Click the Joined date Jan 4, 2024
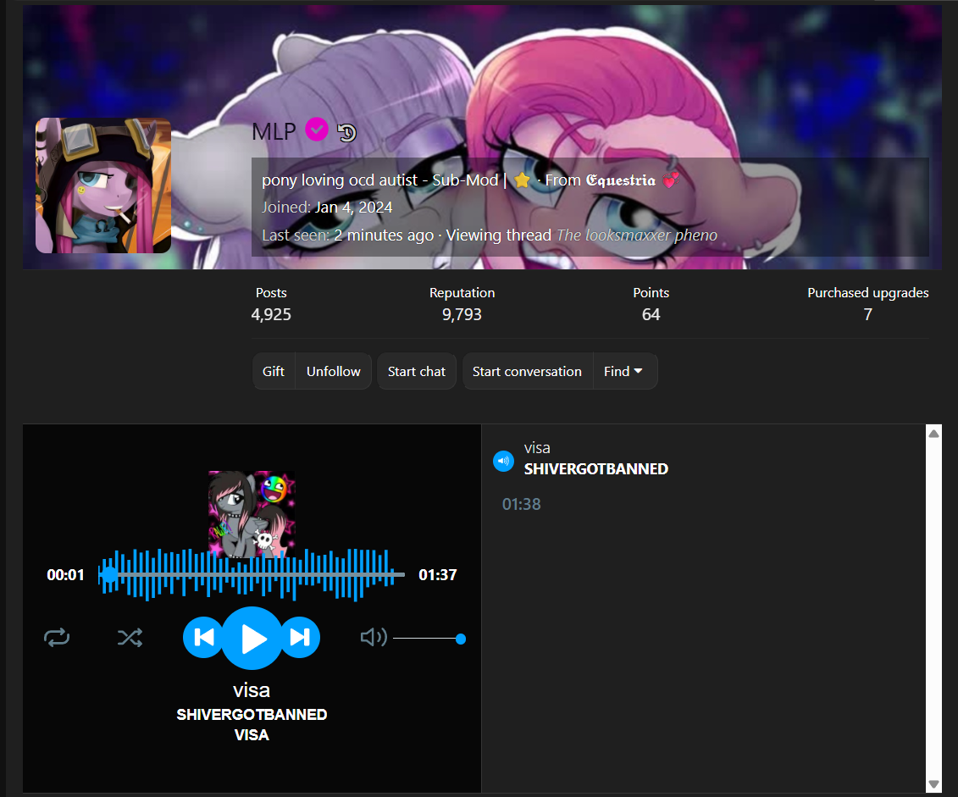958x797 pixels. coord(353,208)
